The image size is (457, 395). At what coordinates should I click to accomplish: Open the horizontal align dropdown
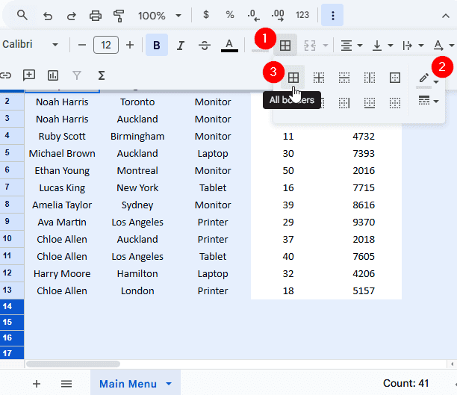tap(352, 46)
